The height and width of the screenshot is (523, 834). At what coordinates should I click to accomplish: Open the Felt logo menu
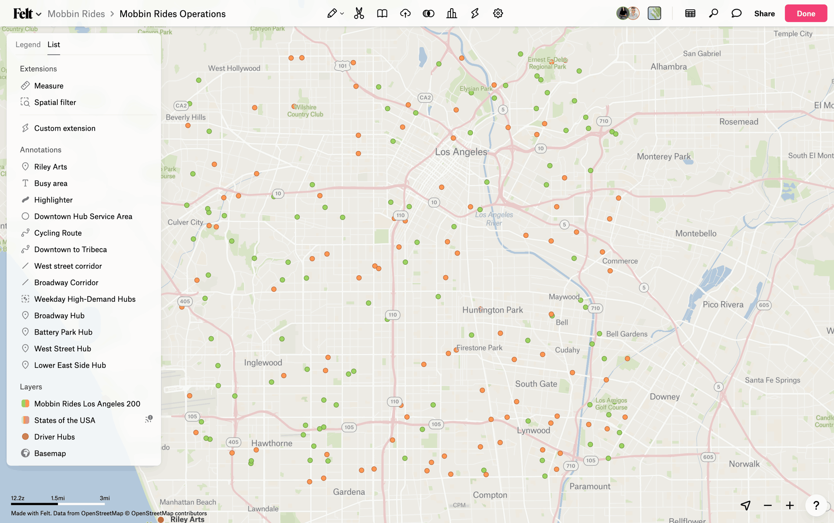(27, 13)
